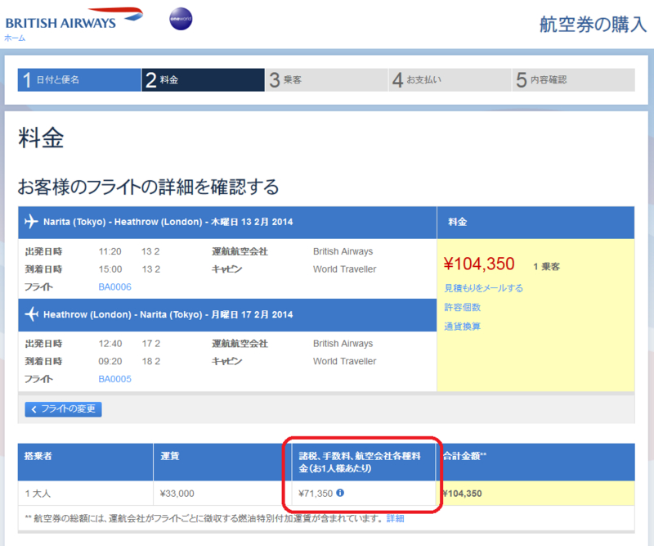Click the total ¥104,350 in table row

pos(462,494)
